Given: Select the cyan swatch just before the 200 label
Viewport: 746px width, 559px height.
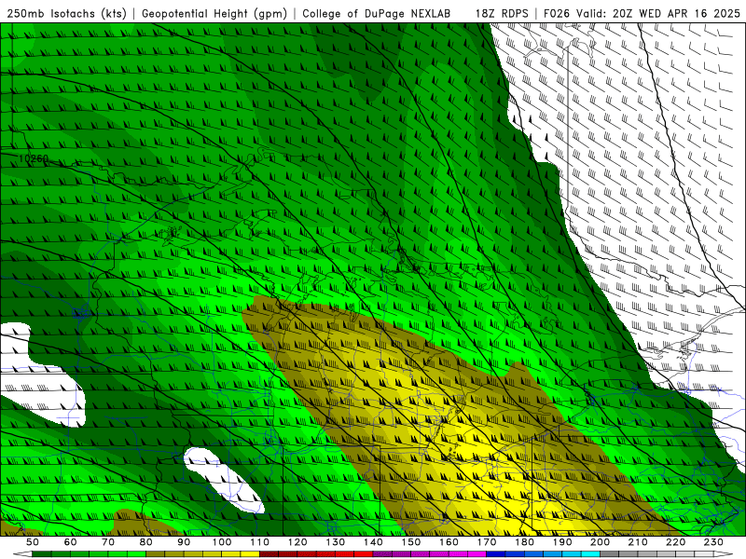Looking at the screenshot, I should point(591,554).
